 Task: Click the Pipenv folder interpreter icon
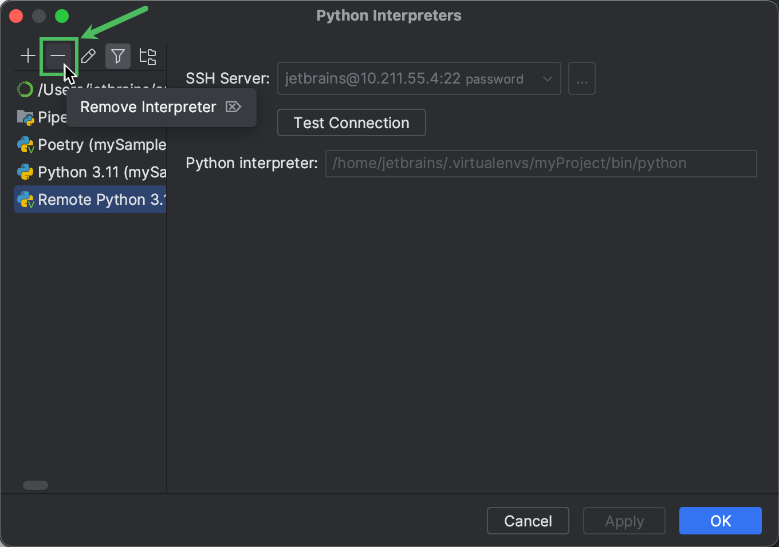click(26, 117)
